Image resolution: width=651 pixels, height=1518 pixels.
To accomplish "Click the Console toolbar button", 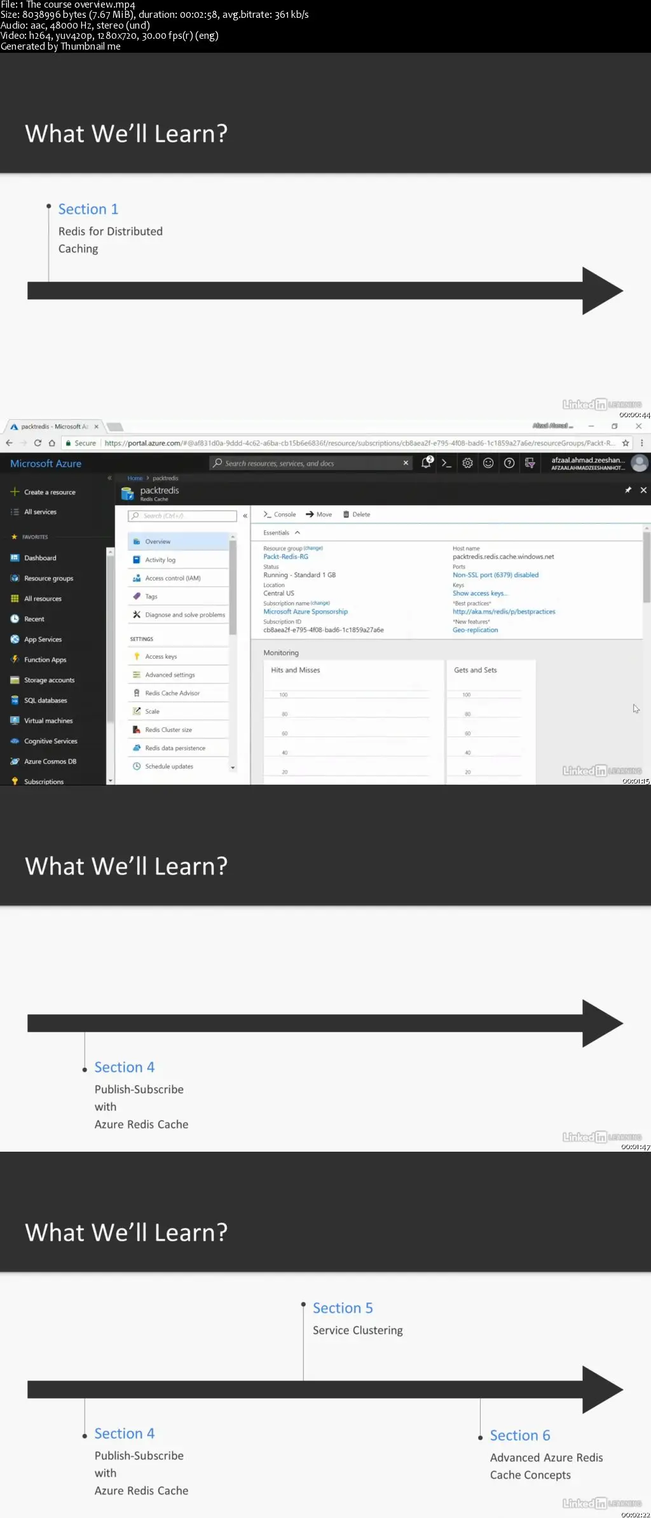I will [x=280, y=514].
